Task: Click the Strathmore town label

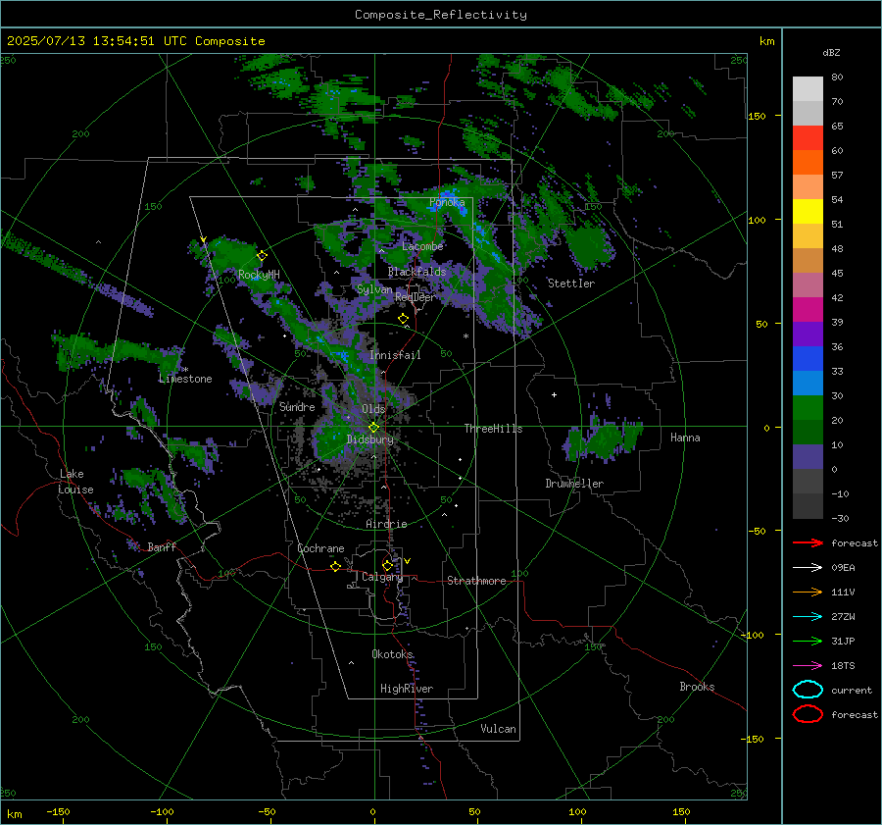Action: point(477,581)
